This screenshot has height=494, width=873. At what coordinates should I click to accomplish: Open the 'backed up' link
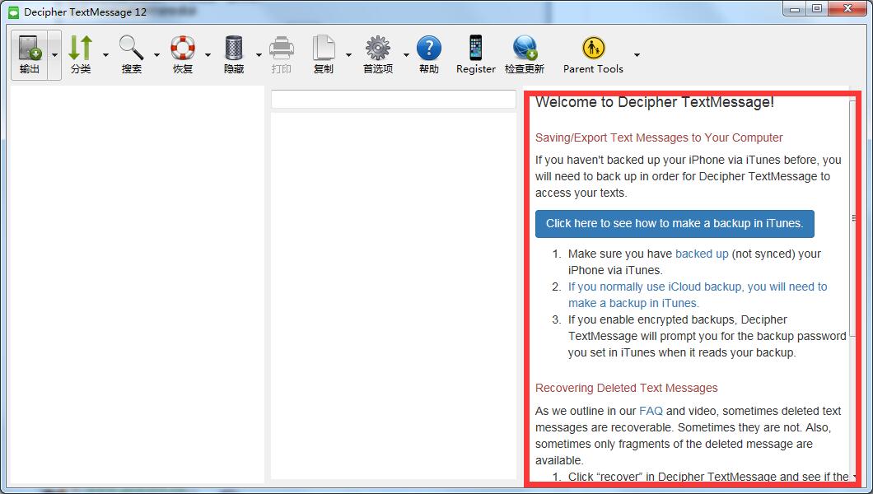coord(702,254)
